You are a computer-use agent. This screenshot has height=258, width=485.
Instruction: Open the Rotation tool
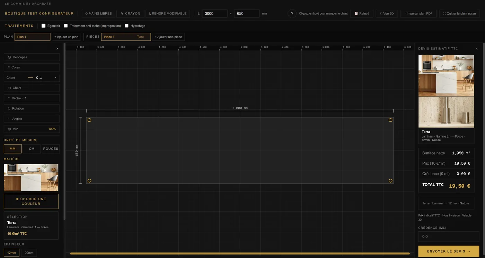pos(32,109)
